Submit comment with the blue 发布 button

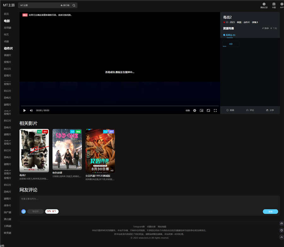pyautogui.click(x=270, y=212)
